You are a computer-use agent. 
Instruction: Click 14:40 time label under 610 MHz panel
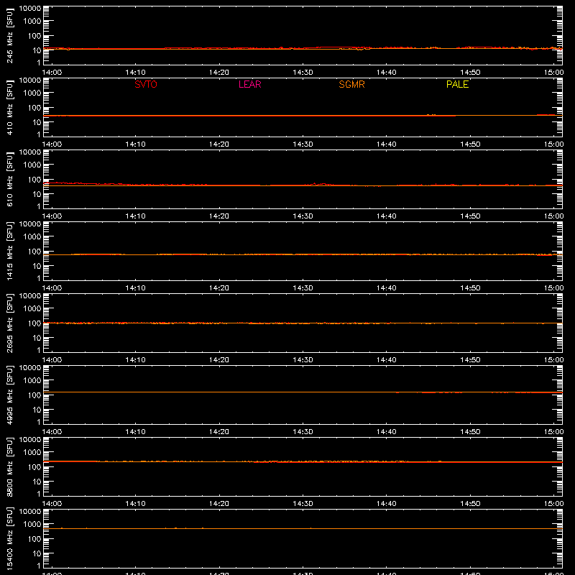pyautogui.click(x=387, y=216)
